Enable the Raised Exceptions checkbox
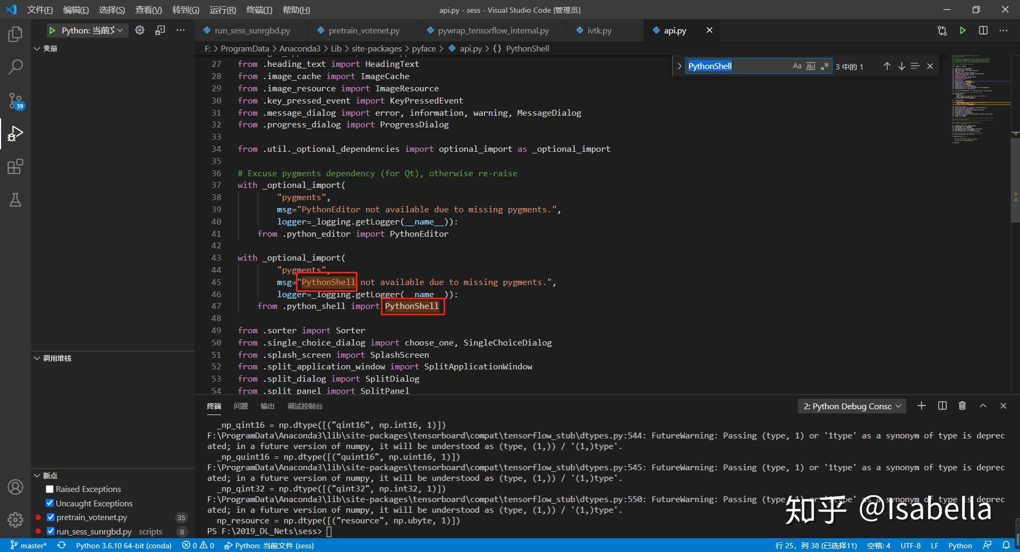The height and width of the screenshot is (552, 1020). (50, 489)
